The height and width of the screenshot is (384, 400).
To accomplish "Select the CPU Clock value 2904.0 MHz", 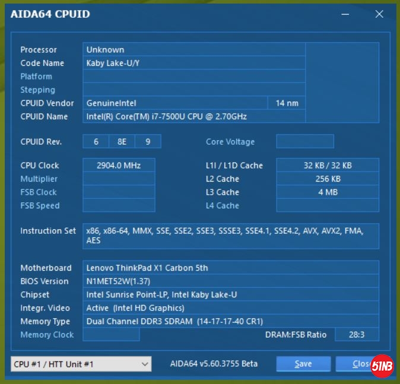I will pos(119,166).
